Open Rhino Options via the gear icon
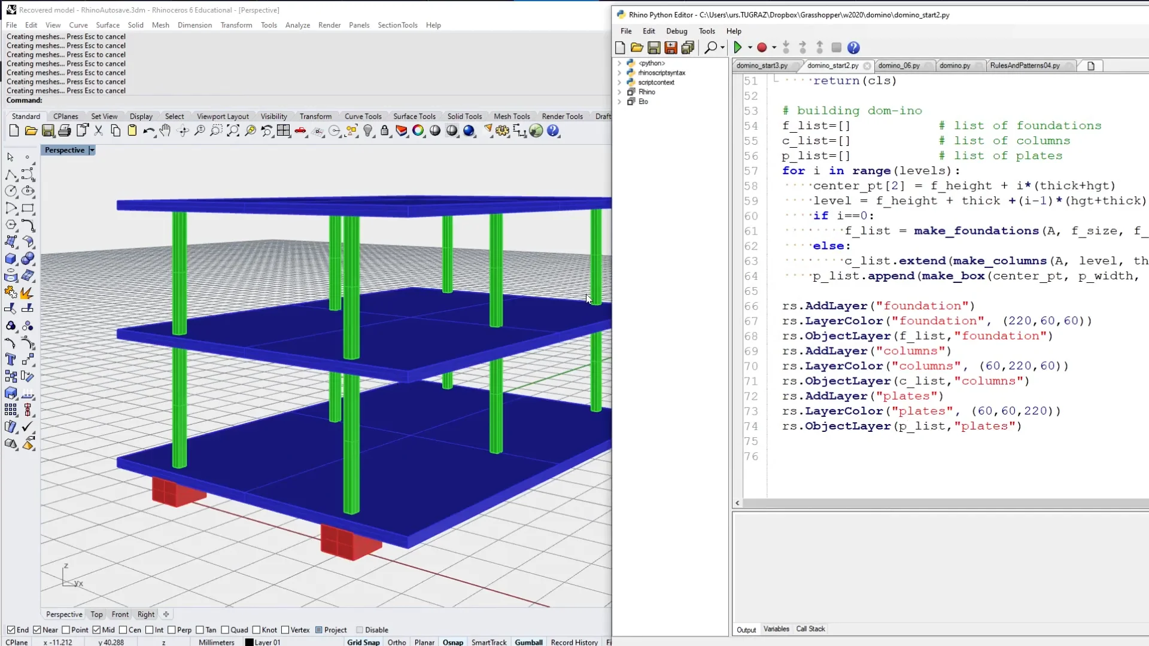This screenshot has height=646, width=1149. (503, 131)
